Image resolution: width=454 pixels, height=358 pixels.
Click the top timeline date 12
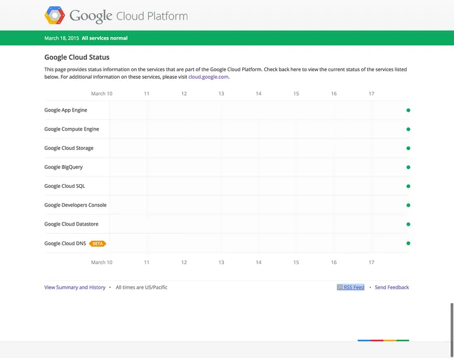point(184,94)
